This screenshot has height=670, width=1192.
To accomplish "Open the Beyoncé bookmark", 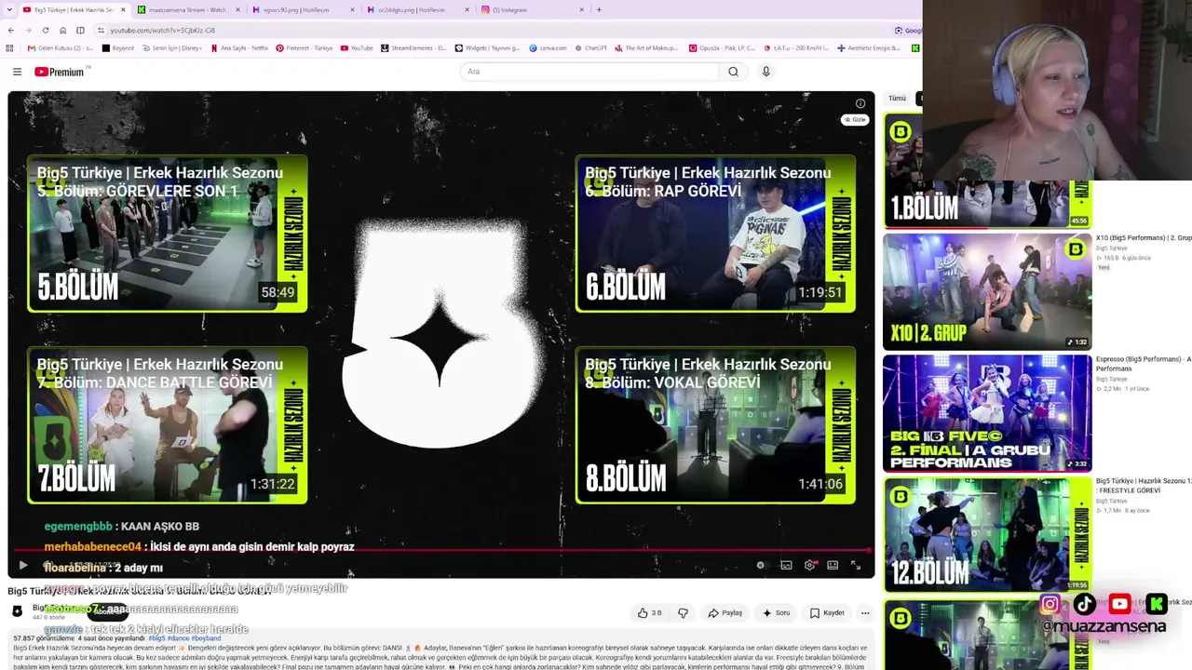I will tap(118, 47).
